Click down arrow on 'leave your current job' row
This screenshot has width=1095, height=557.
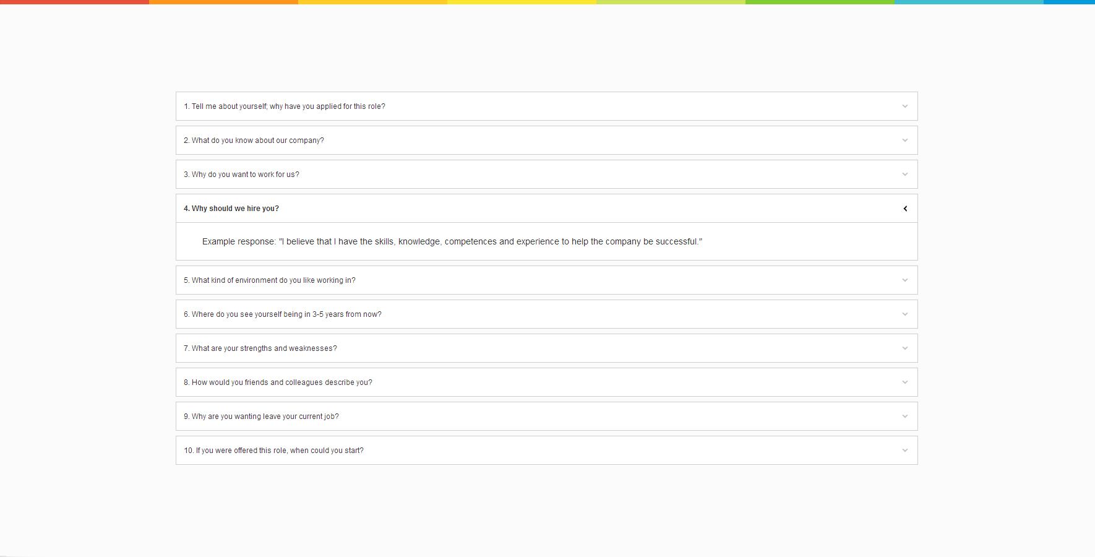(905, 417)
